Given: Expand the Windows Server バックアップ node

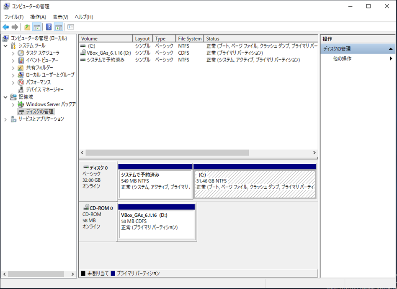Looking at the screenshot, I should [x=13, y=104].
